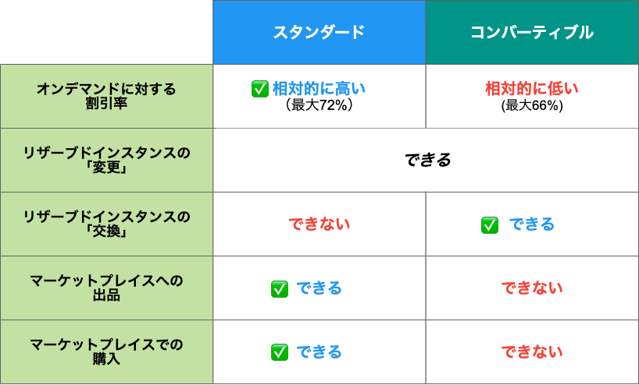Click the checkmark in マーケットプレイスでの購入 row

click(x=279, y=352)
